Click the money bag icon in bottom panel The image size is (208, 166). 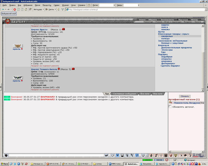151,155
